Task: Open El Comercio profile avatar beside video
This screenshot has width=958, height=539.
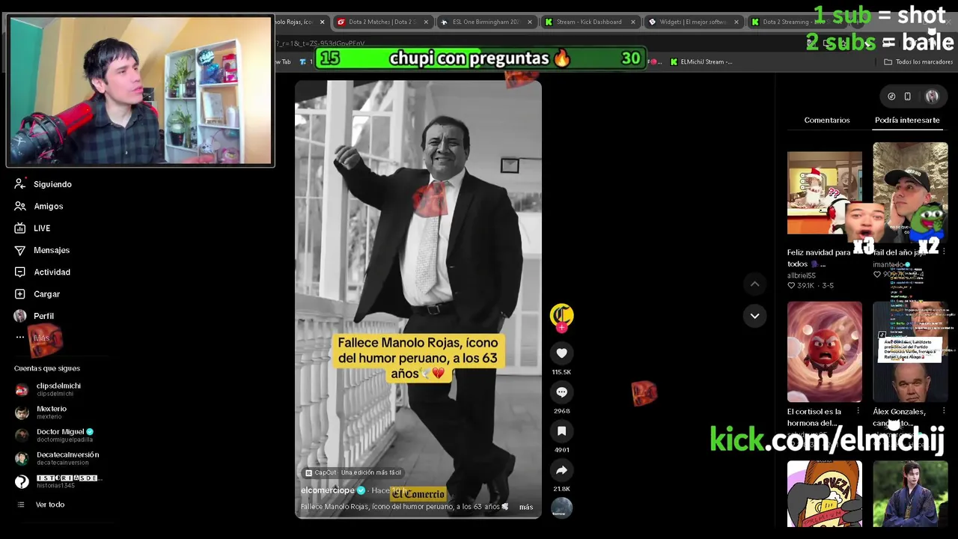Action: click(561, 315)
